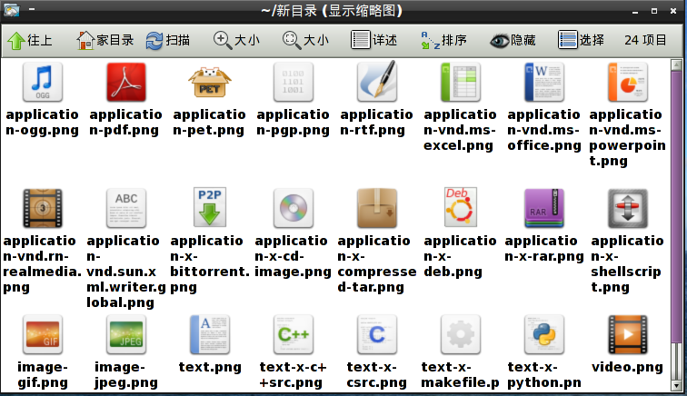Image resolution: width=687 pixels, height=396 pixels.
Task: Select the shellscript.png arrows icon
Action: click(x=627, y=208)
